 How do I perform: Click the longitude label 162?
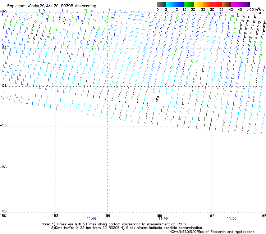point(211,216)
